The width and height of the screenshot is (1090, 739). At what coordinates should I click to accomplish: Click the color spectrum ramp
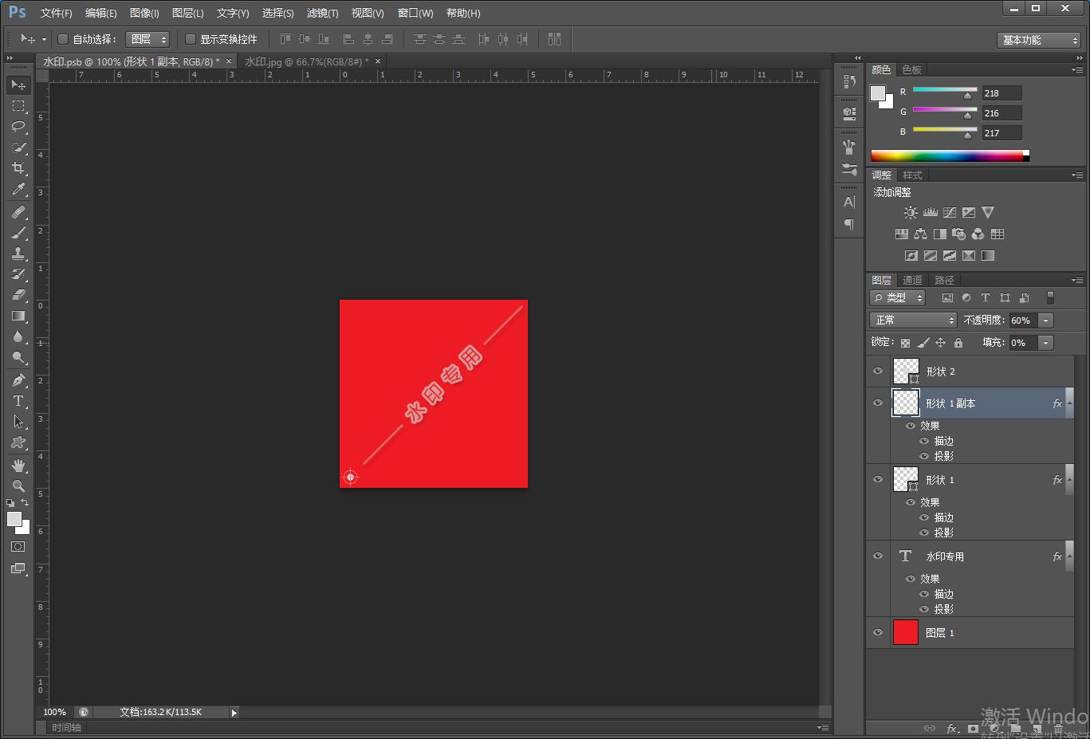coord(950,155)
